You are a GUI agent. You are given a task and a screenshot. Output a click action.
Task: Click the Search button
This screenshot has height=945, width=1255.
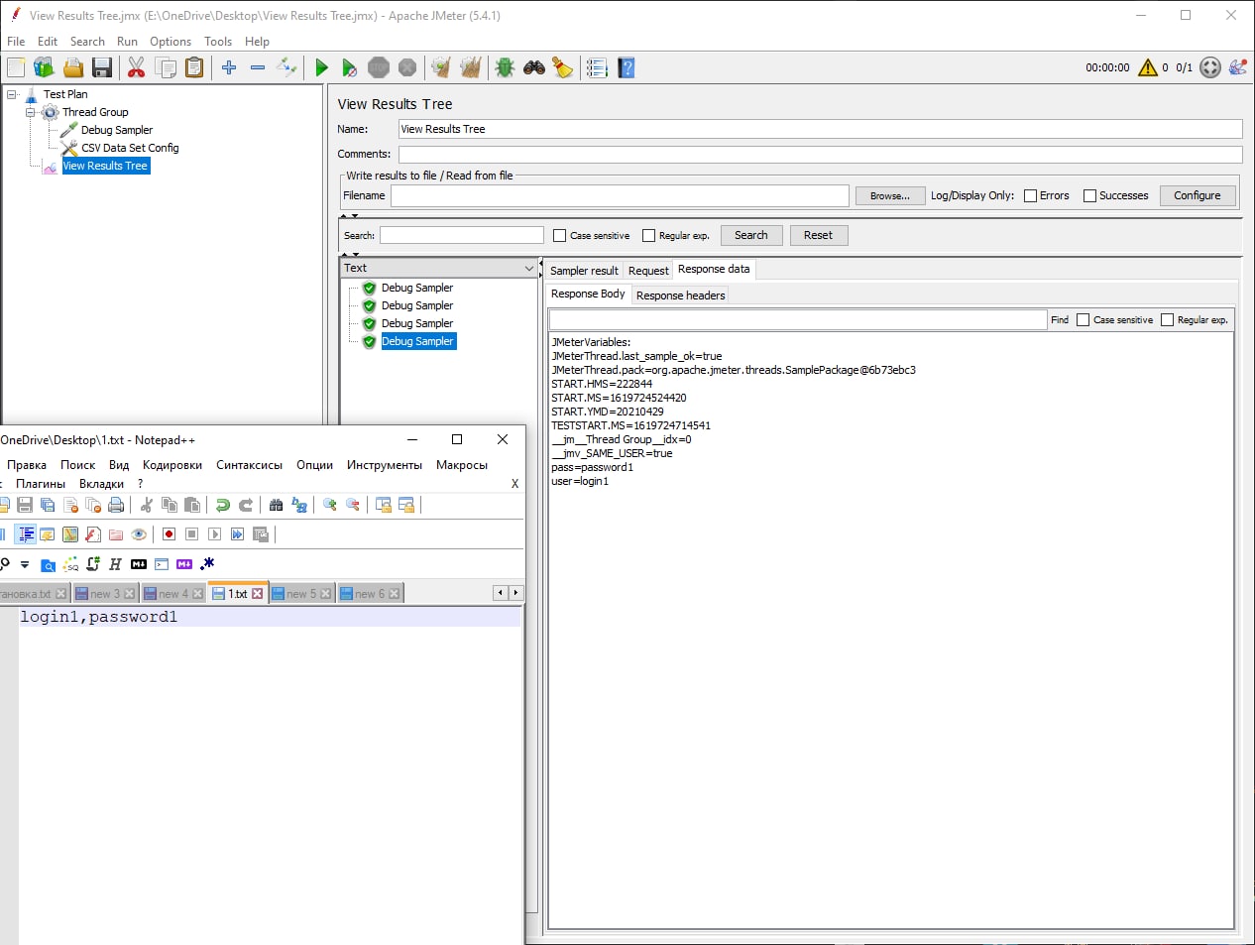click(751, 235)
